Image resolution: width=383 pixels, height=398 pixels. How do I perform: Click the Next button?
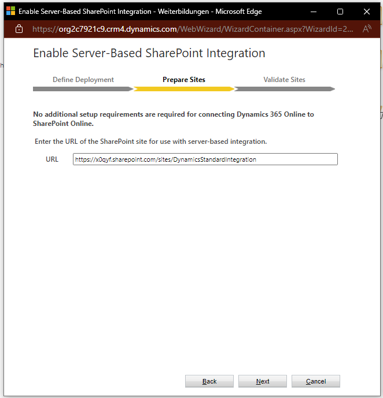pos(263,381)
